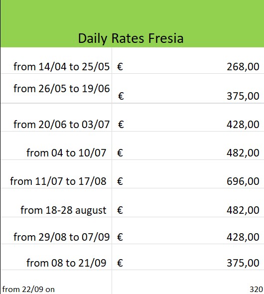264x294 pixels.
Task: Select the 320 value cell
Action: point(188,282)
